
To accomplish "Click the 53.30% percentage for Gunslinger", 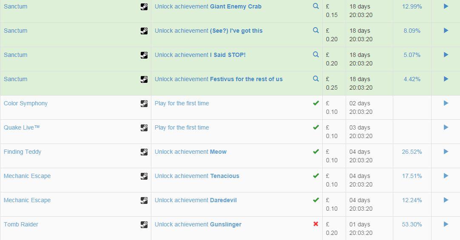I will coord(412,224).
